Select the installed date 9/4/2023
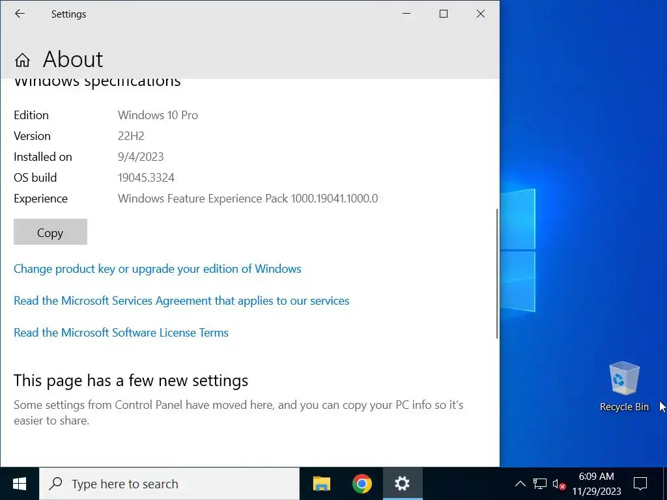The height and width of the screenshot is (500, 667). pos(141,157)
